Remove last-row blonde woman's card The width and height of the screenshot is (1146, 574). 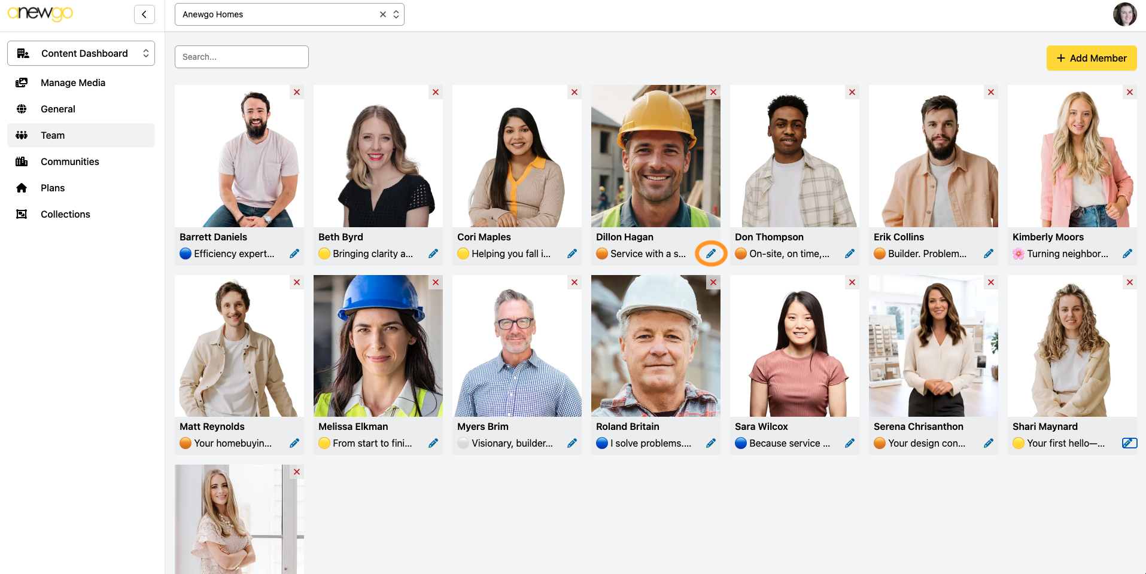tap(297, 472)
